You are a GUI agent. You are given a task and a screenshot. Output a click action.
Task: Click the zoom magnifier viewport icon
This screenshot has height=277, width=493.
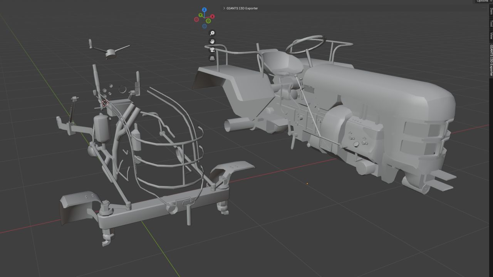(212, 33)
